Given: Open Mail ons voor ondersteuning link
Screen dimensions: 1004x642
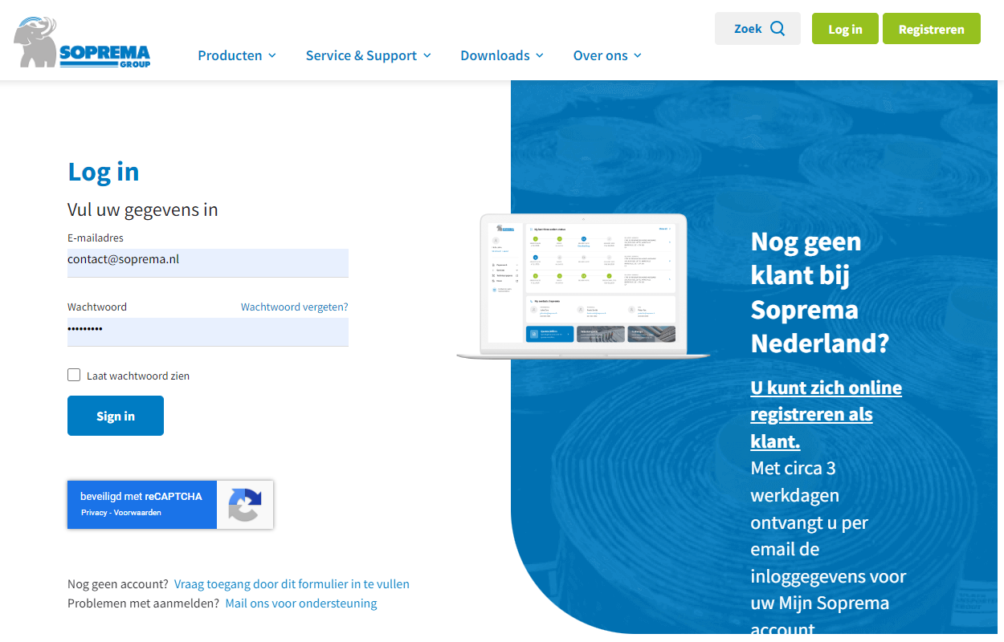Looking at the screenshot, I should (301, 603).
